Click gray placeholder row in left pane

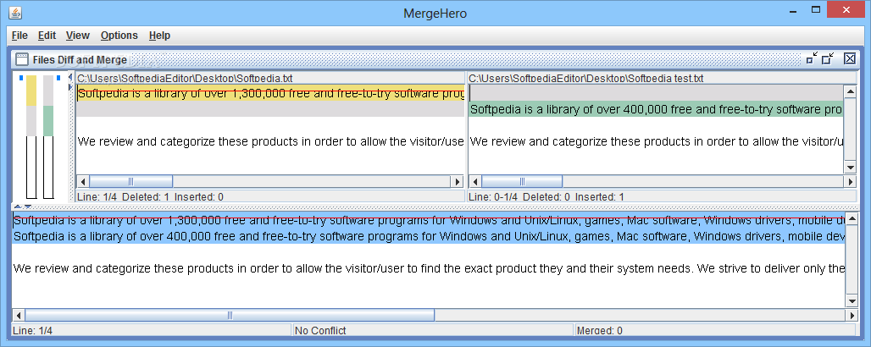click(270, 109)
